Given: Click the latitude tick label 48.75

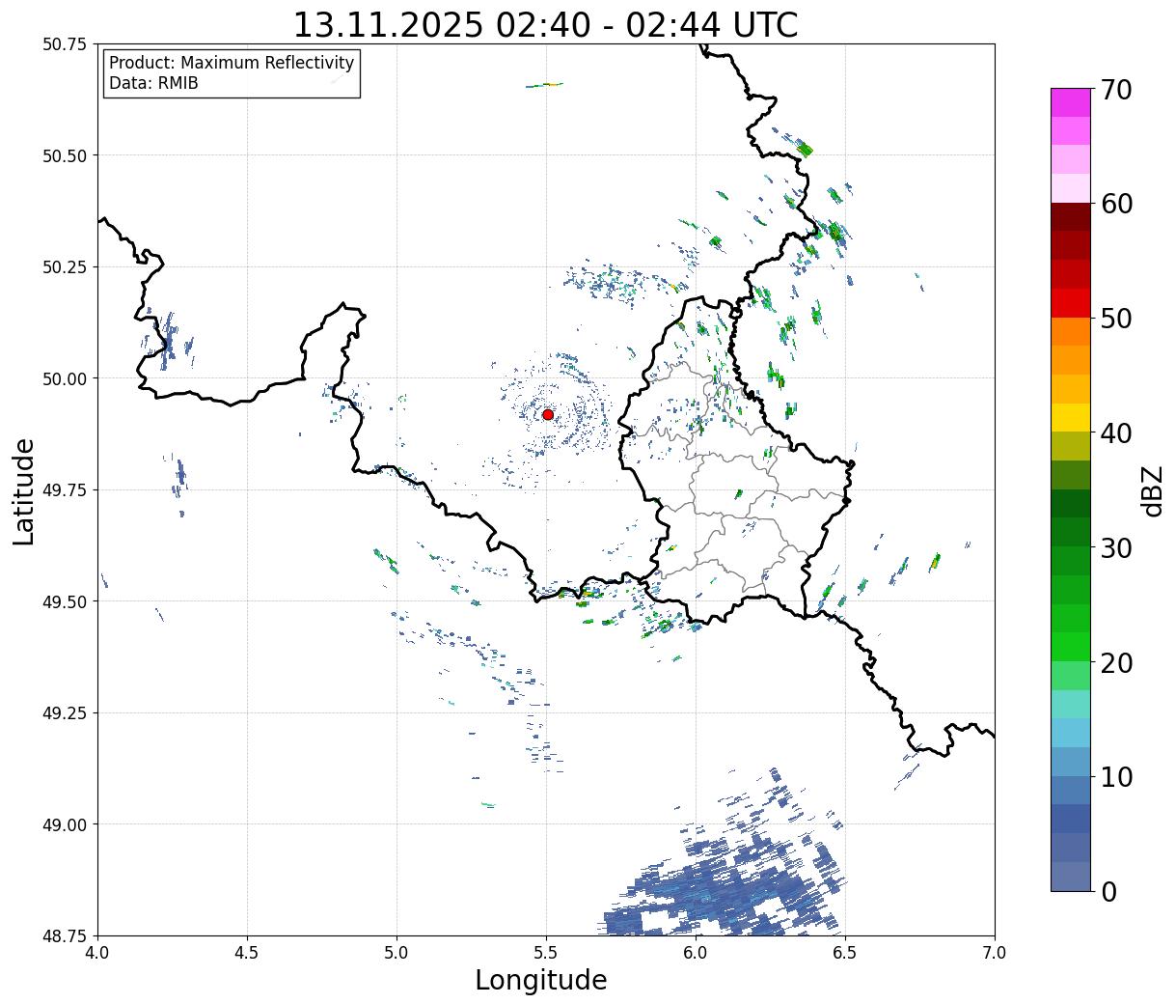Looking at the screenshot, I should pos(64,935).
